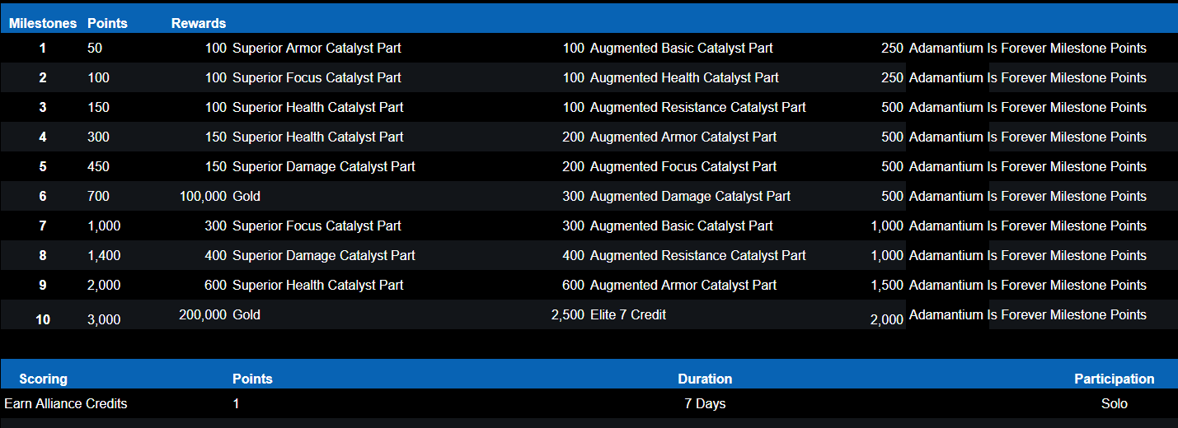Select milestone number 5 in the table
This screenshot has width=1178, height=428.
[x=43, y=167]
